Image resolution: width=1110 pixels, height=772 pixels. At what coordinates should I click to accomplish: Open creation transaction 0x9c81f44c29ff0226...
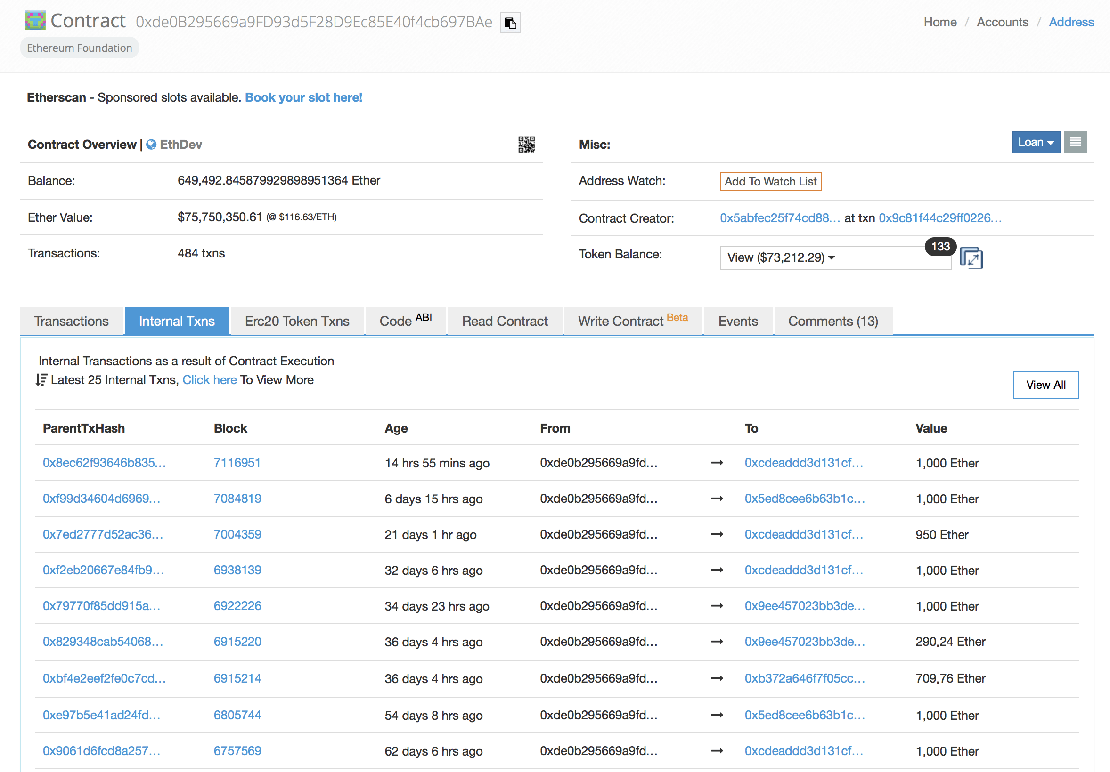(x=940, y=218)
